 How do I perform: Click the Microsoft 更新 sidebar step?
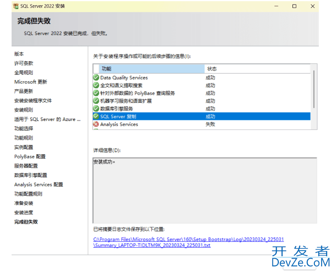[31, 82]
